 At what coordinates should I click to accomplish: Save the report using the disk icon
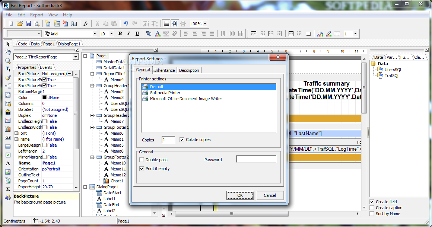(x=28, y=24)
